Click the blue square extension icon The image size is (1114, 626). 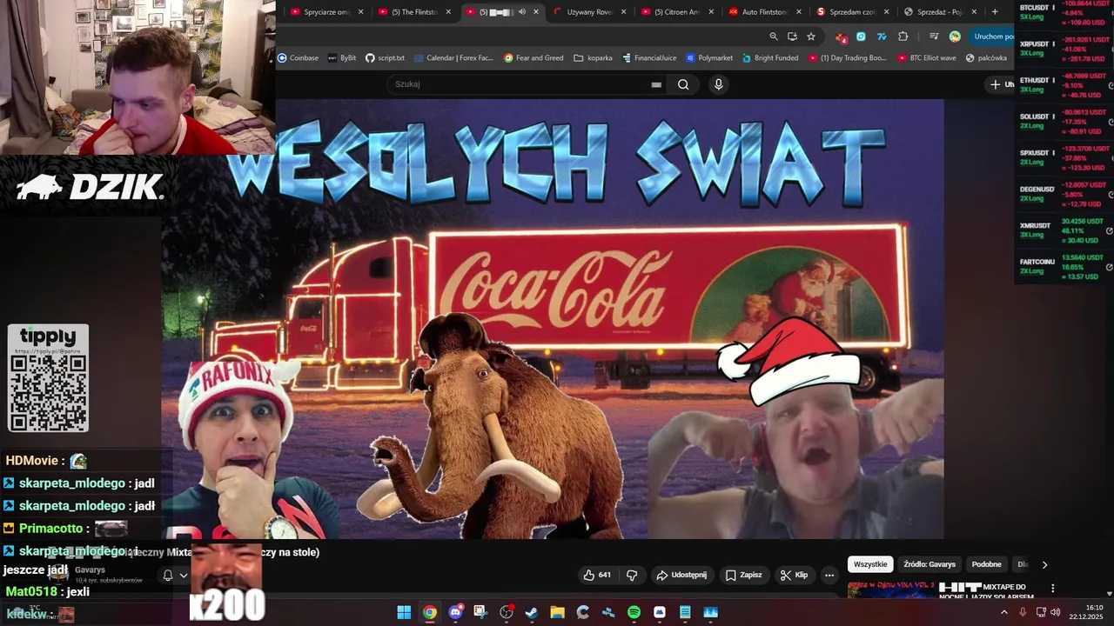click(x=861, y=37)
